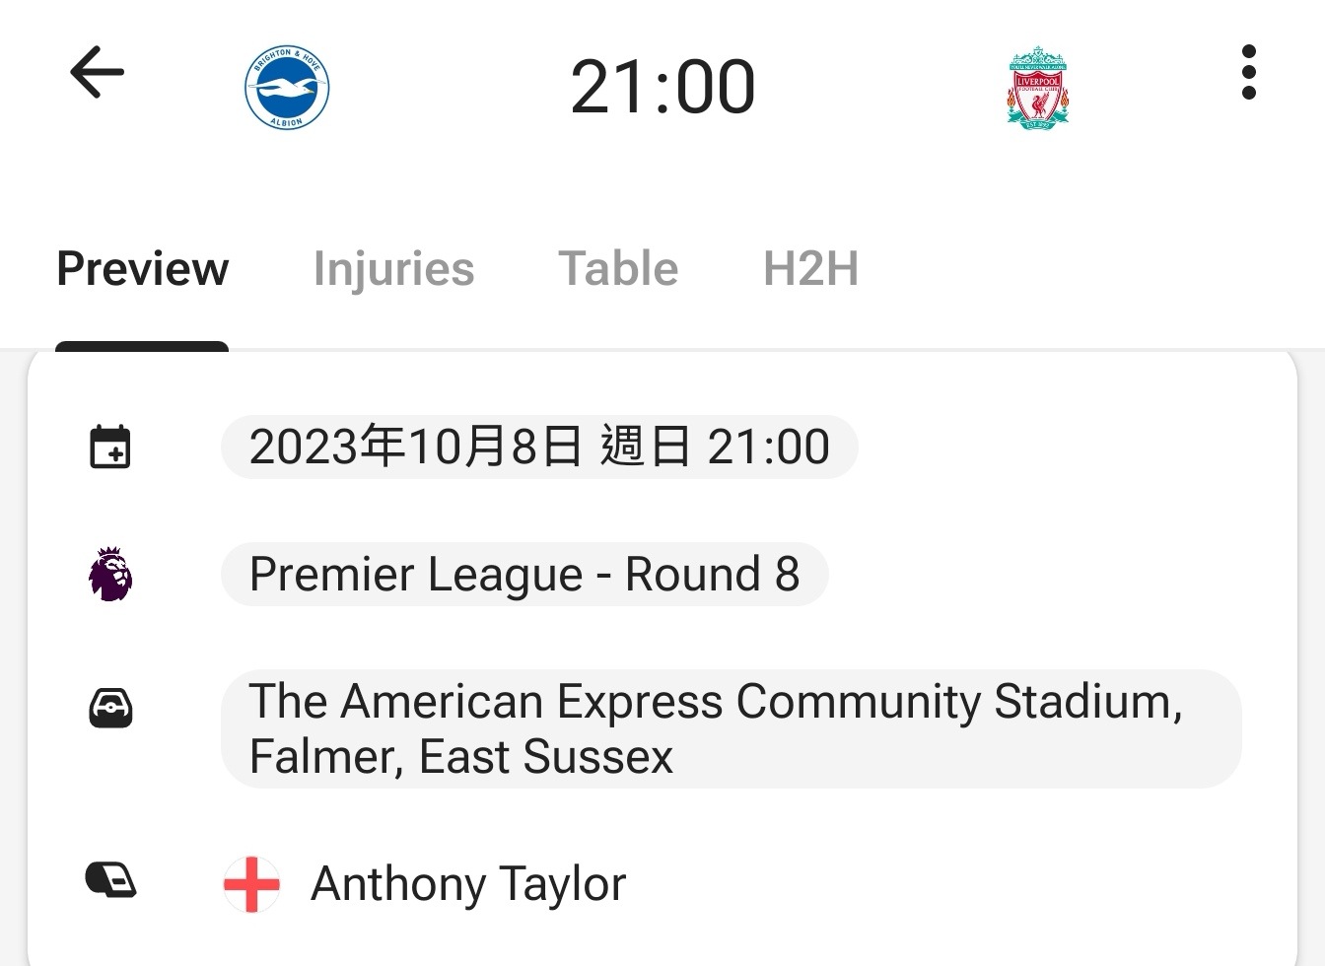
Task: Click the calendar add-event icon
Action: click(110, 447)
